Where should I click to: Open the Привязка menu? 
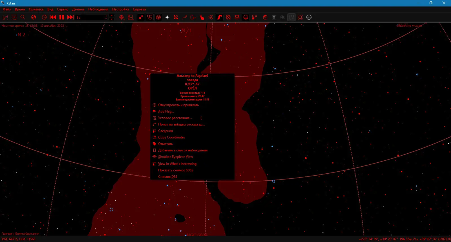[36, 9]
